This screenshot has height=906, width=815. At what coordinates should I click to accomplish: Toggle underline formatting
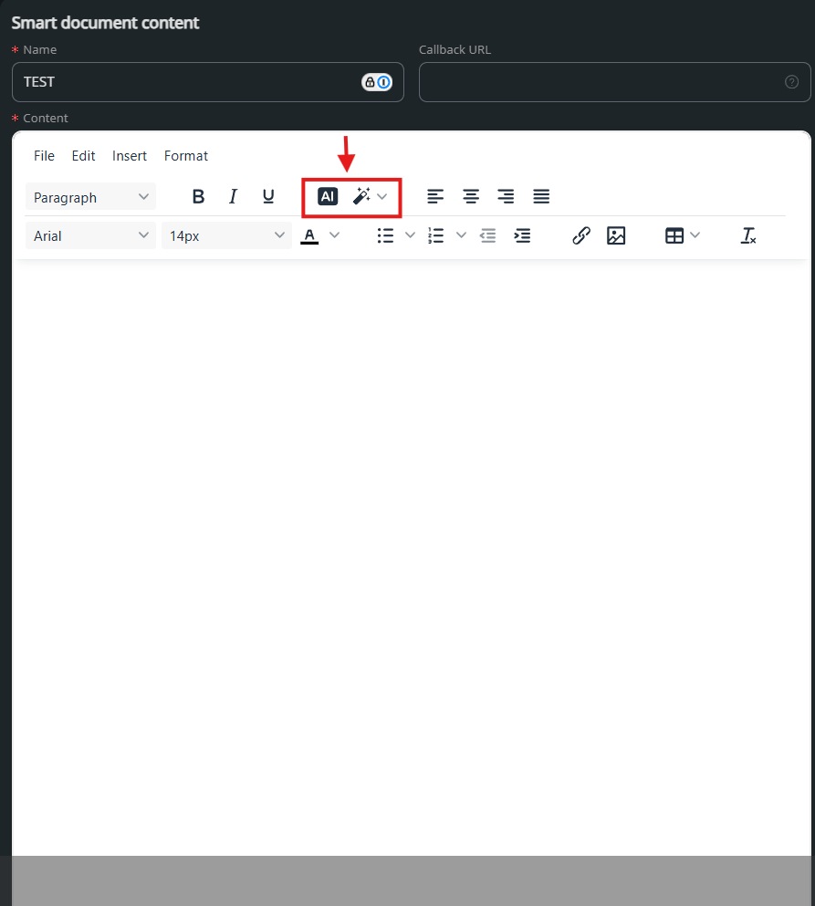tap(268, 196)
